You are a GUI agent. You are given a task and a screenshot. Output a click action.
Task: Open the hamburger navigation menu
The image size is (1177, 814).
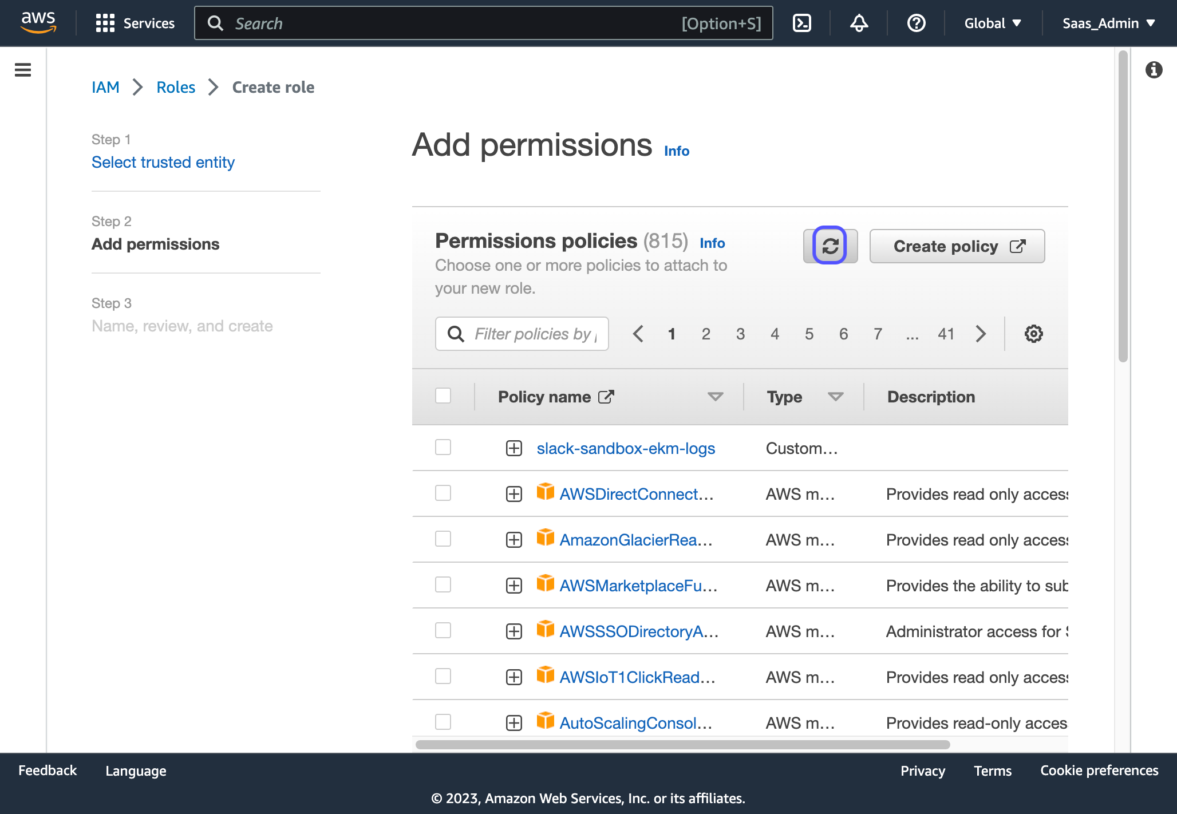point(23,70)
